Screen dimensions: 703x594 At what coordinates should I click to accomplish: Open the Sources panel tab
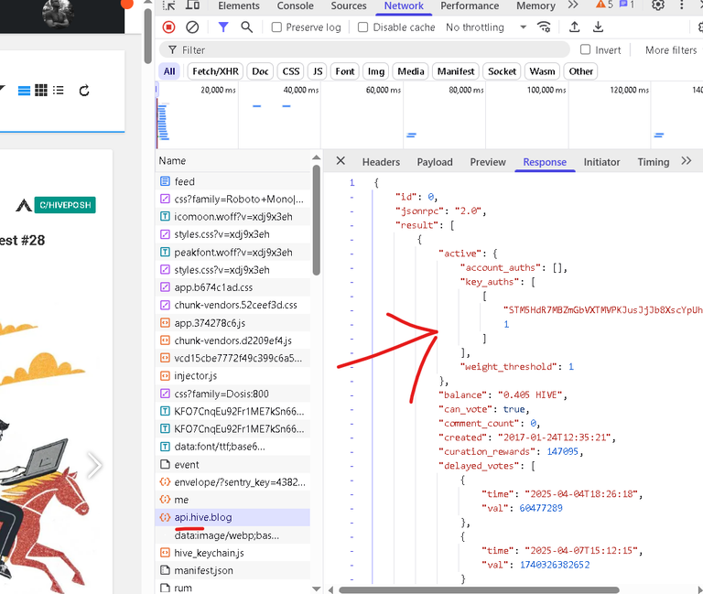tap(349, 5)
